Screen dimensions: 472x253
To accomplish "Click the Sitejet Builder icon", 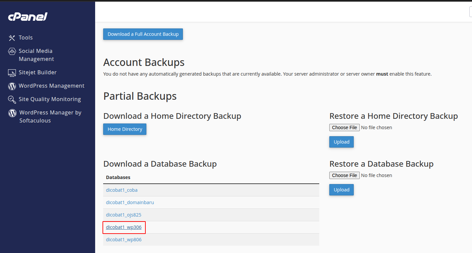I will [12, 72].
